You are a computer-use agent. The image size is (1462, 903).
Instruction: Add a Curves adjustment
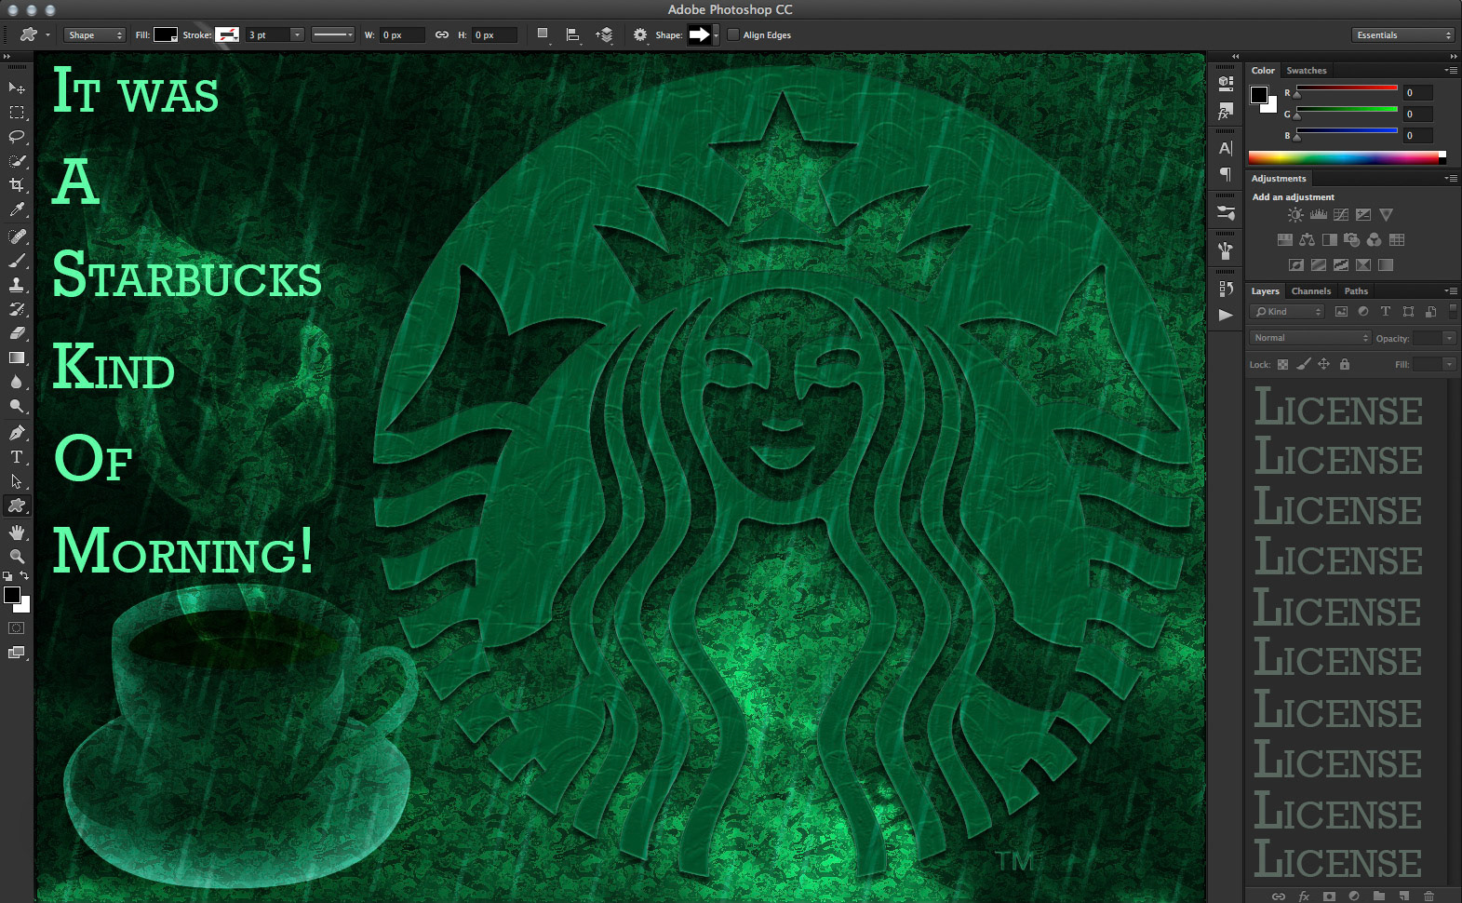point(1341,215)
